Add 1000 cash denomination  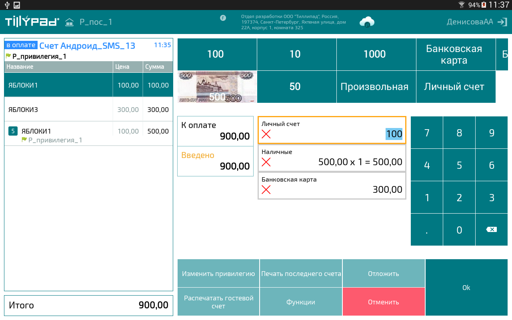tap(376, 54)
